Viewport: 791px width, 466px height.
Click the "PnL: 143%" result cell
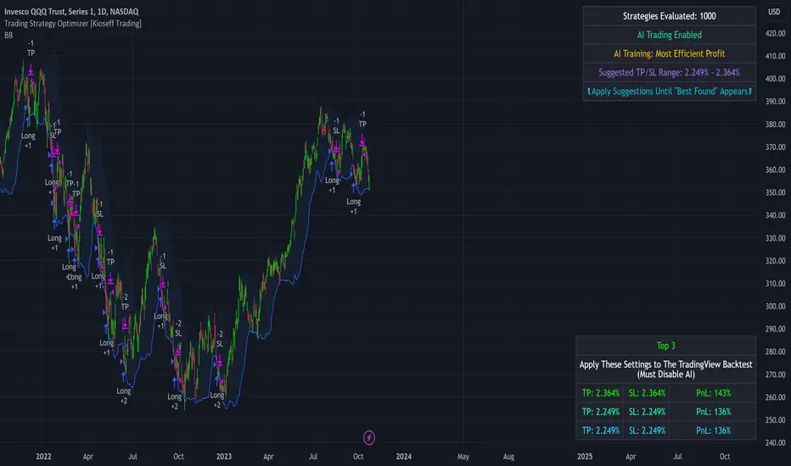coord(711,393)
